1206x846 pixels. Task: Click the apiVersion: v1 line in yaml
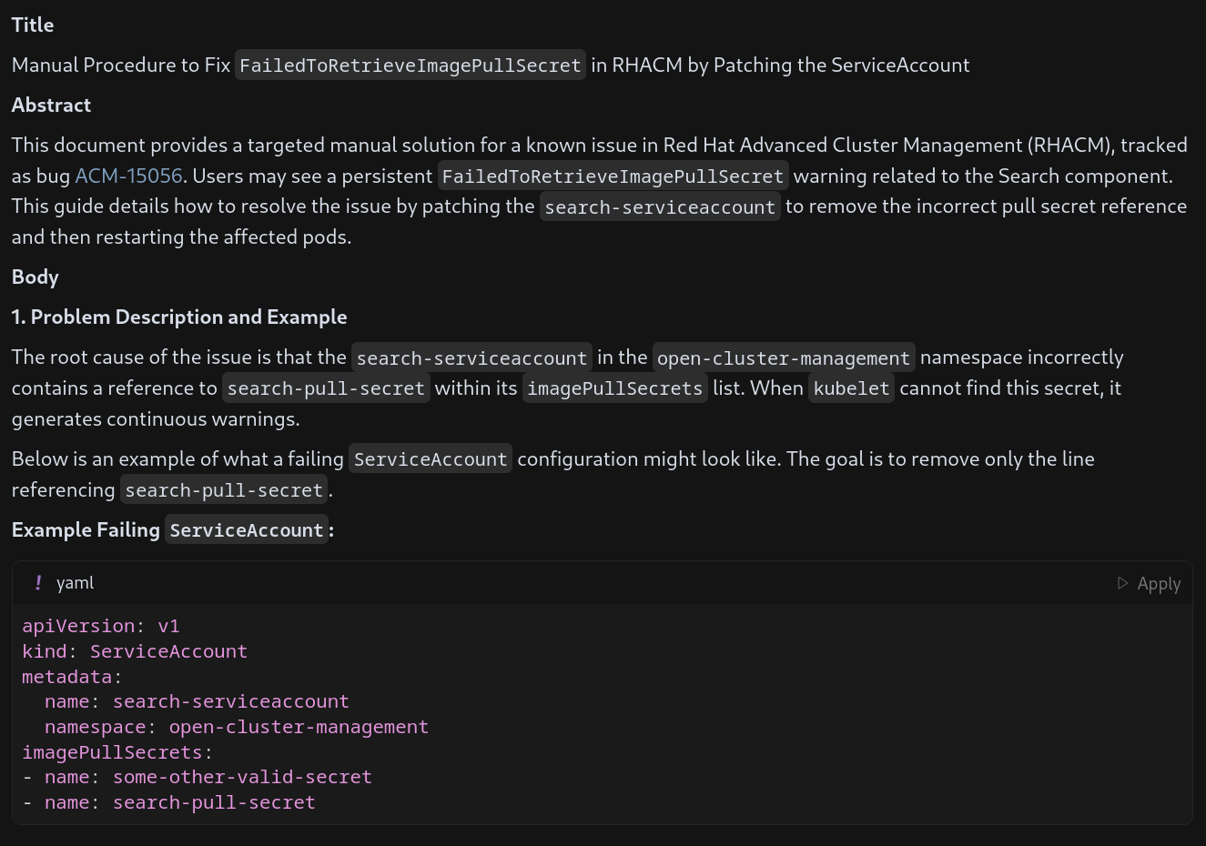tap(101, 626)
